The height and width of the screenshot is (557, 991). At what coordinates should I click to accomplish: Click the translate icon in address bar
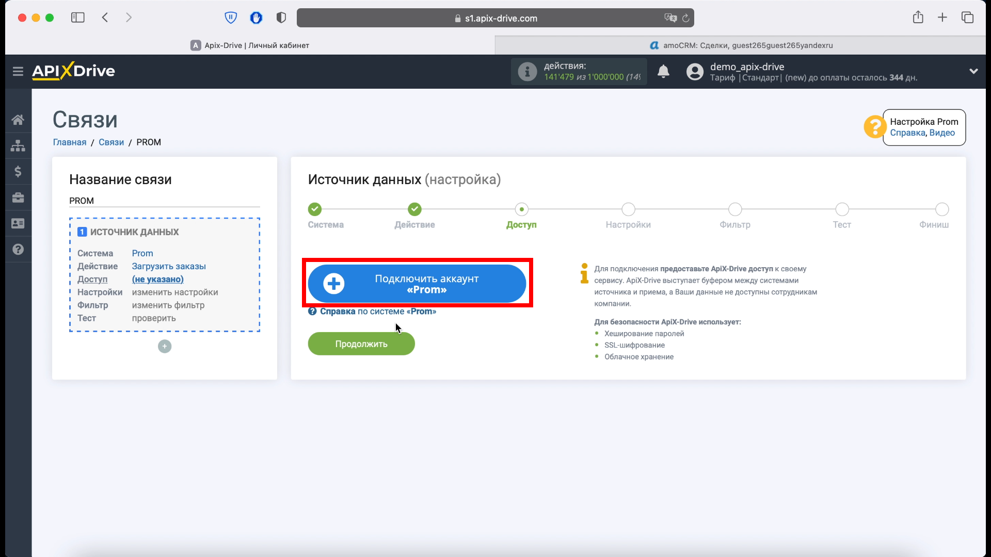pyautogui.click(x=670, y=18)
